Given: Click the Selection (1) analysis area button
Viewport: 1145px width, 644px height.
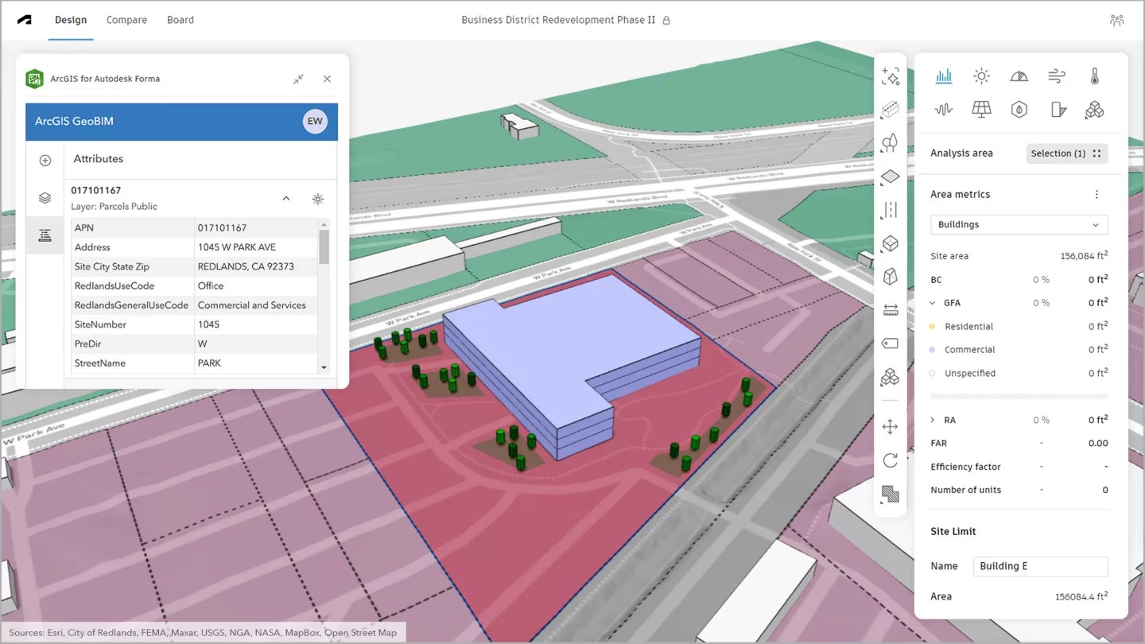Looking at the screenshot, I should tap(1065, 153).
